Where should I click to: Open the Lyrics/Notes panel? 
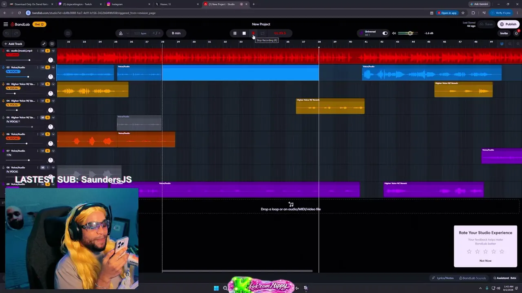click(x=443, y=278)
